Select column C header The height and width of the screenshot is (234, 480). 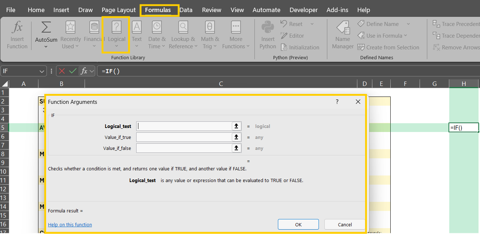(221, 84)
